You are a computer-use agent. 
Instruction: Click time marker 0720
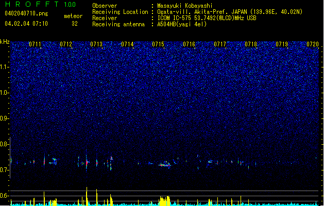(313, 44)
